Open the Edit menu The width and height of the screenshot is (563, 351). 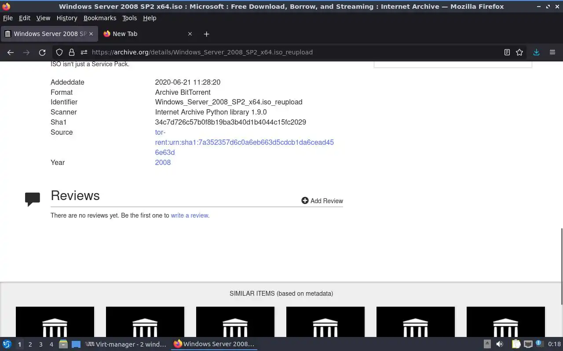tap(25, 18)
